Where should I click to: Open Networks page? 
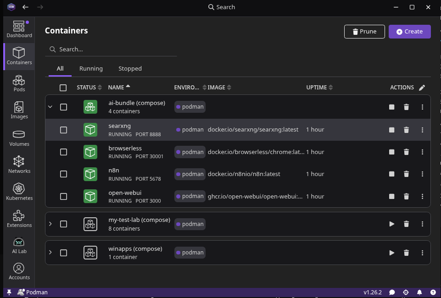[19, 165]
